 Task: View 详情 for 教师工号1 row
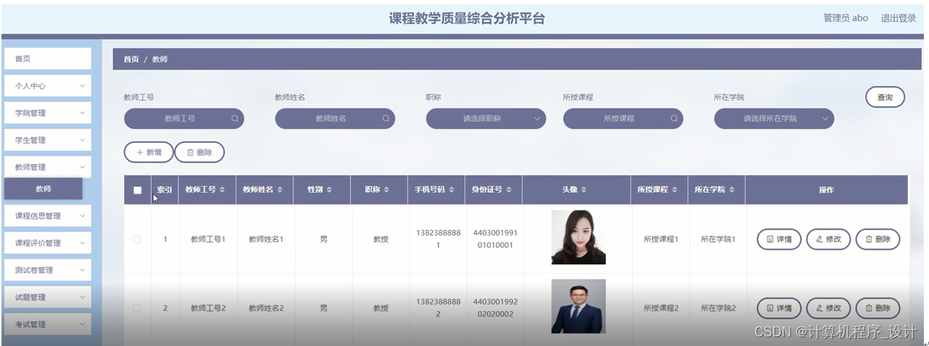[x=779, y=239]
